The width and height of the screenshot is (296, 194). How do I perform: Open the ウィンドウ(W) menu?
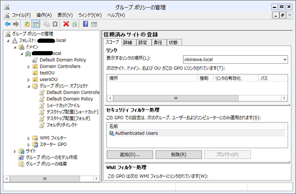point(90,15)
